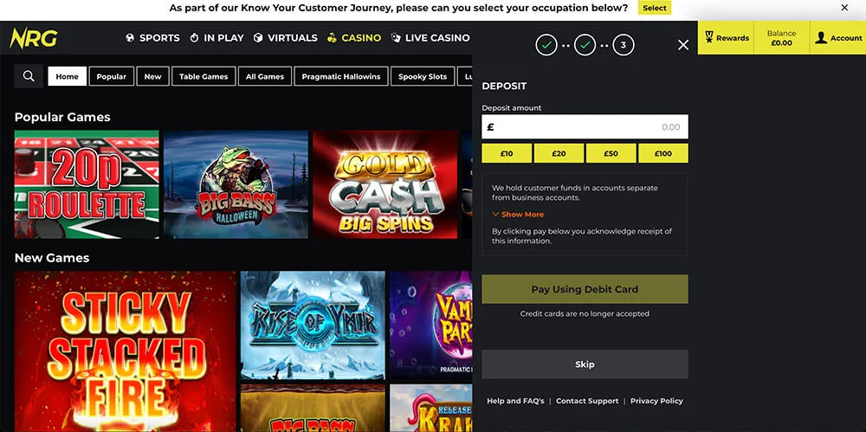
Task: Open the 20p Roulette game
Action: click(87, 184)
